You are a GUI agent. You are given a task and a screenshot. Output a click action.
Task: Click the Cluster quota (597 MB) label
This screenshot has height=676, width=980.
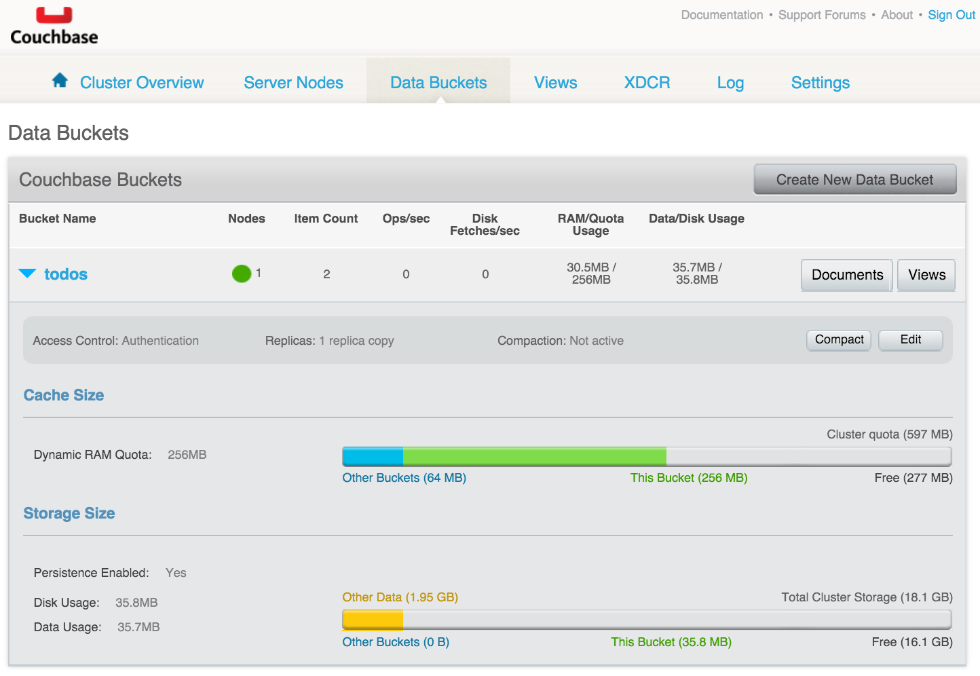[x=890, y=434]
